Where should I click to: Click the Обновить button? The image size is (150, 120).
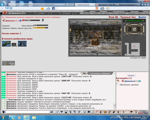coord(131,75)
